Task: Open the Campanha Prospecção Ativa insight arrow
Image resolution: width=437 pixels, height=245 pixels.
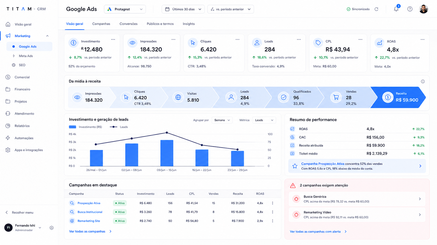Action: pos(420,166)
